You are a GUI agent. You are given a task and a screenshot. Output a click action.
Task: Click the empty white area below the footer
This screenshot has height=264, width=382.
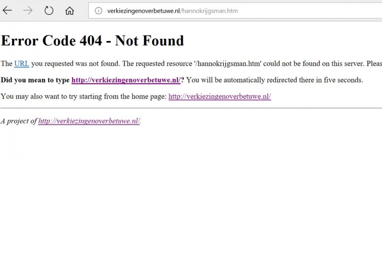tap(191, 193)
